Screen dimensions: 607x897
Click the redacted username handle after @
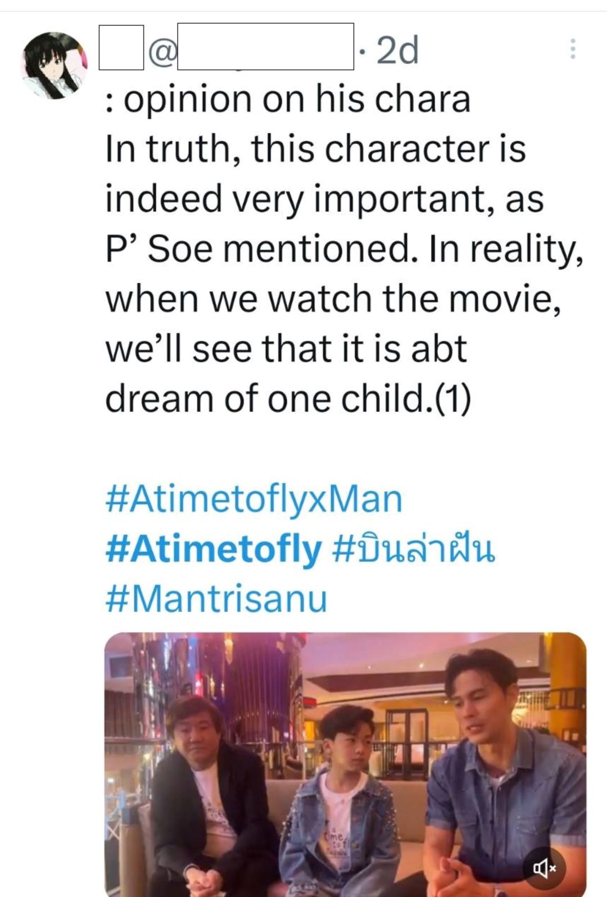266,47
